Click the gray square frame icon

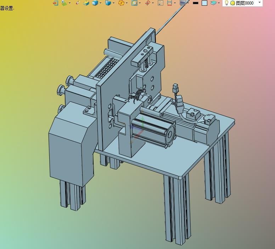pyautogui.click(x=161, y=3)
